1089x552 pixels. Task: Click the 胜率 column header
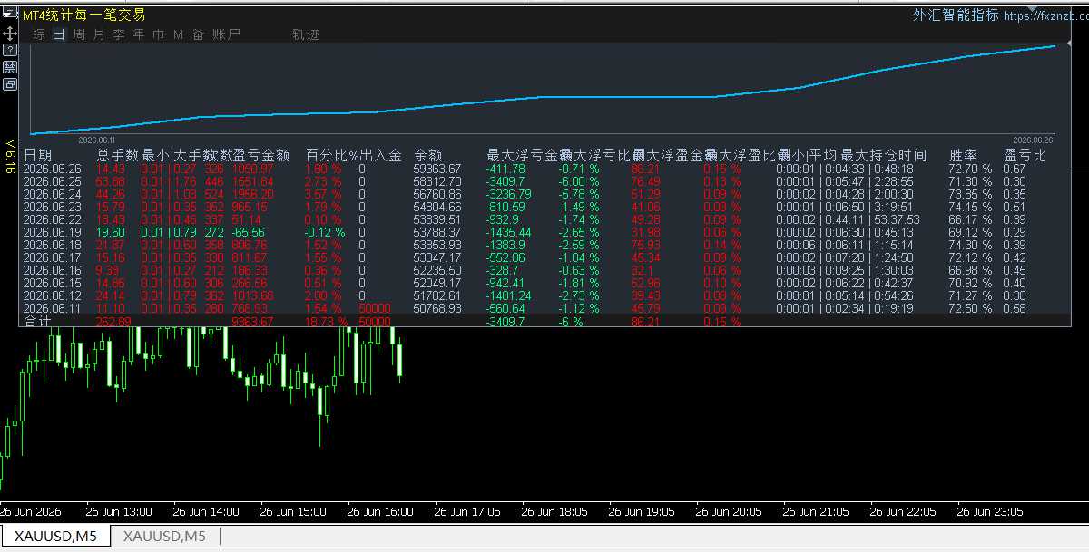coord(963,156)
